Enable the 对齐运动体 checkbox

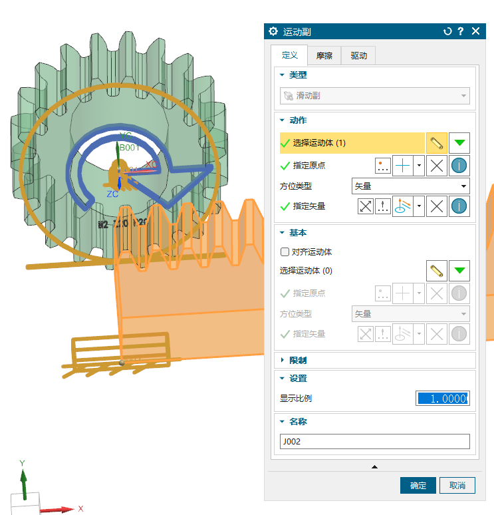[x=285, y=252]
